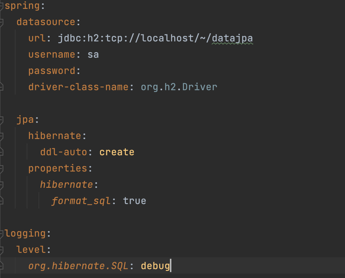The image size is (345, 278).
Task: Click the 'debug' value
Action: (x=155, y=266)
